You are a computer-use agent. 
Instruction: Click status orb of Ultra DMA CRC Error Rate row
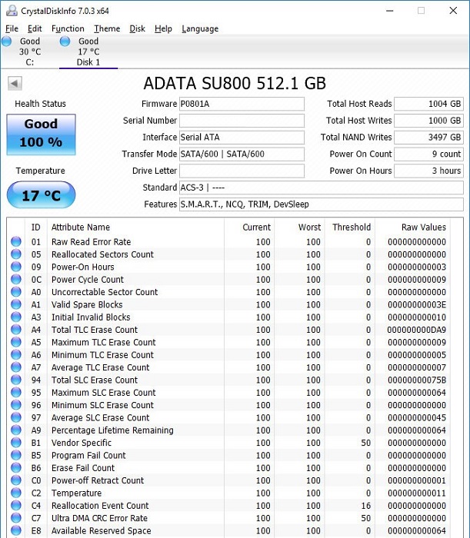[16, 518]
